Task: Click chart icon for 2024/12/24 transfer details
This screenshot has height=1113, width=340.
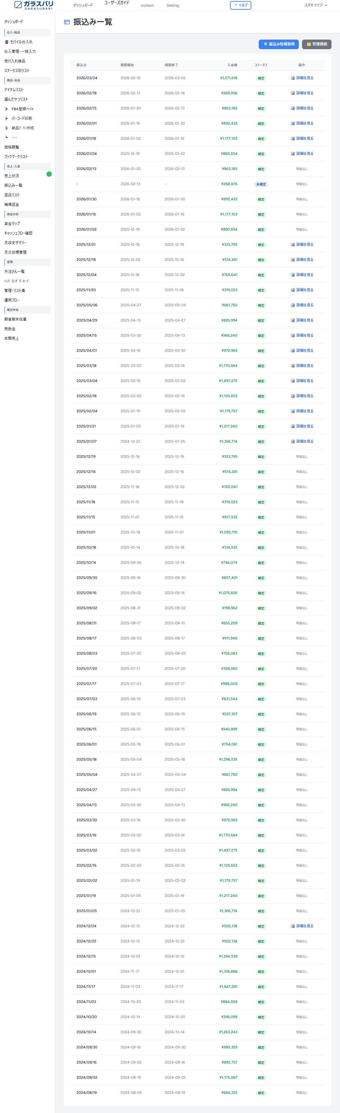Action: (x=292, y=926)
